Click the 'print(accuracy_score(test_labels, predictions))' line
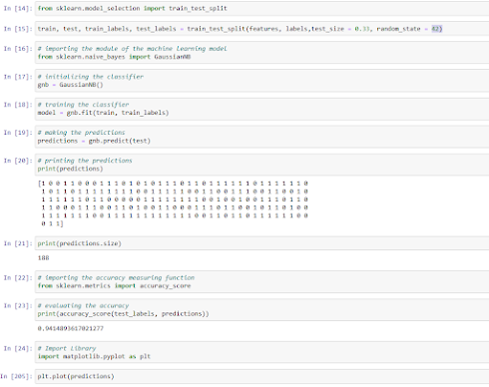489x387 pixels. tap(123, 314)
